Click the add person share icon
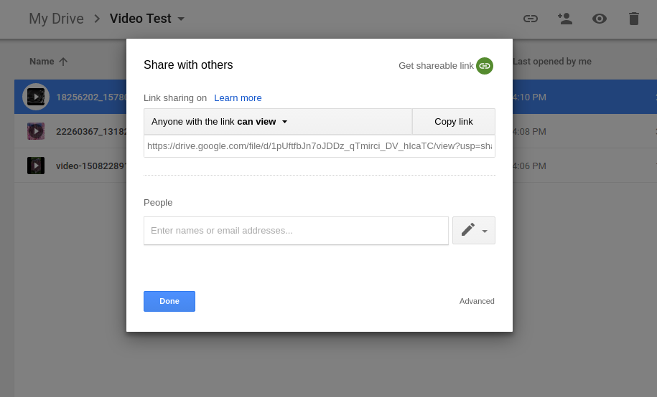This screenshot has width=657, height=397. pos(565,19)
